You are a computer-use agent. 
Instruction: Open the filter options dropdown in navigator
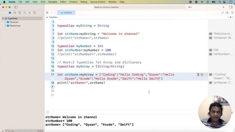tap(7, 131)
